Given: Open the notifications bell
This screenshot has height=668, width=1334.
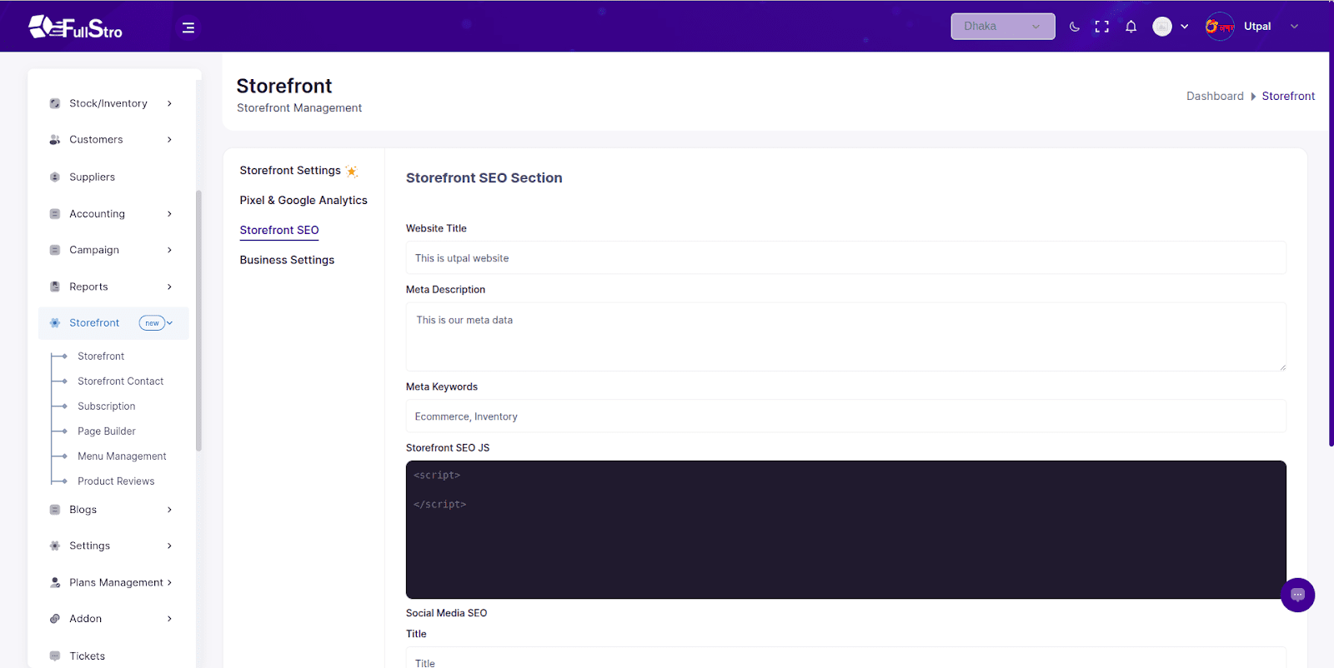Looking at the screenshot, I should 1131,27.
